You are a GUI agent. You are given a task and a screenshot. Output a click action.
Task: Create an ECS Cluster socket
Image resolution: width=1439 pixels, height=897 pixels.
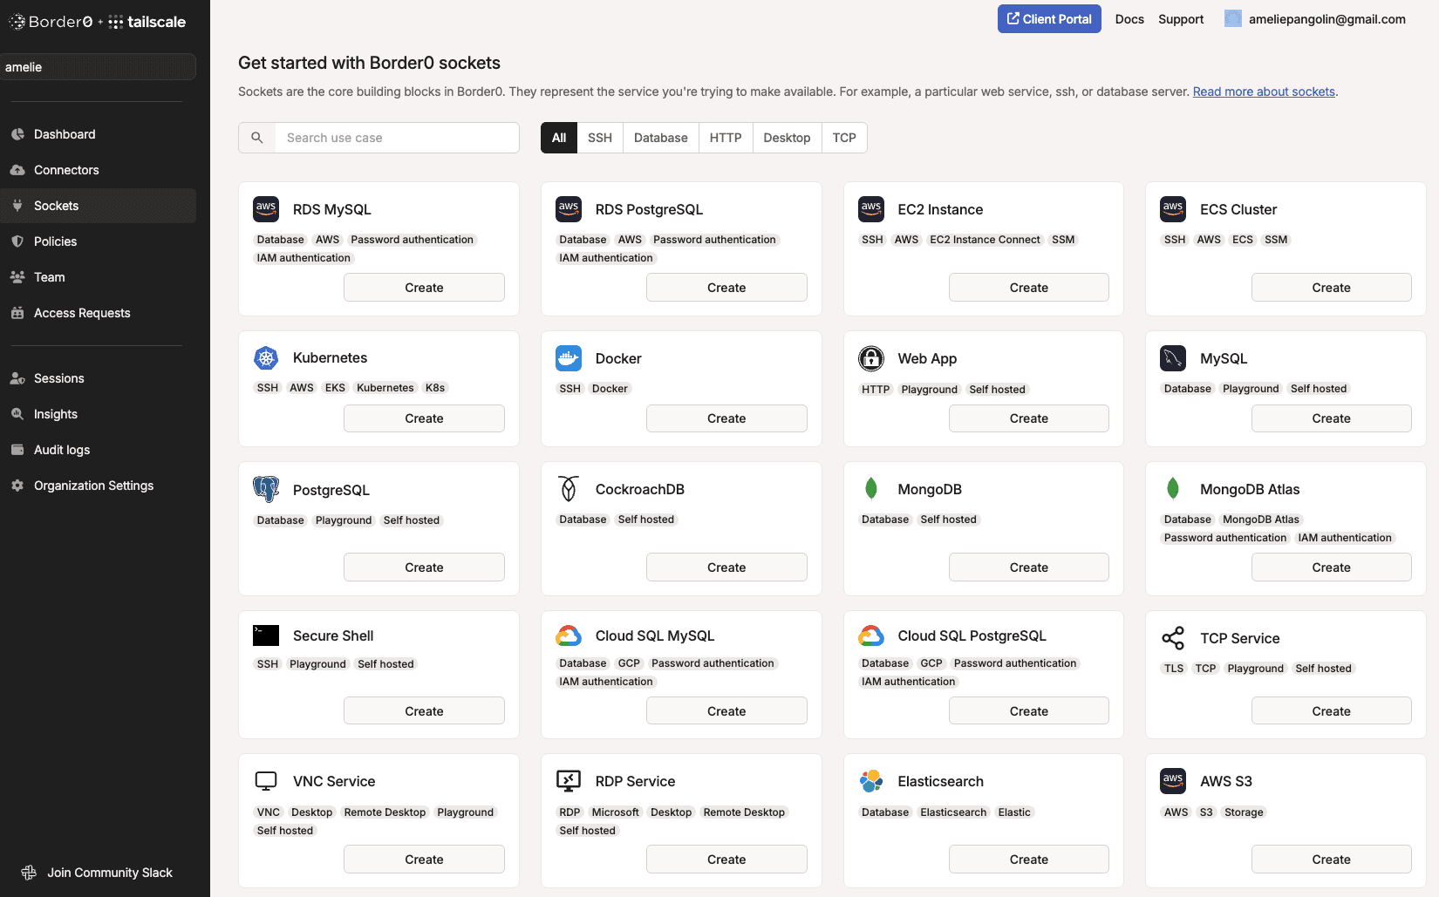click(x=1331, y=288)
